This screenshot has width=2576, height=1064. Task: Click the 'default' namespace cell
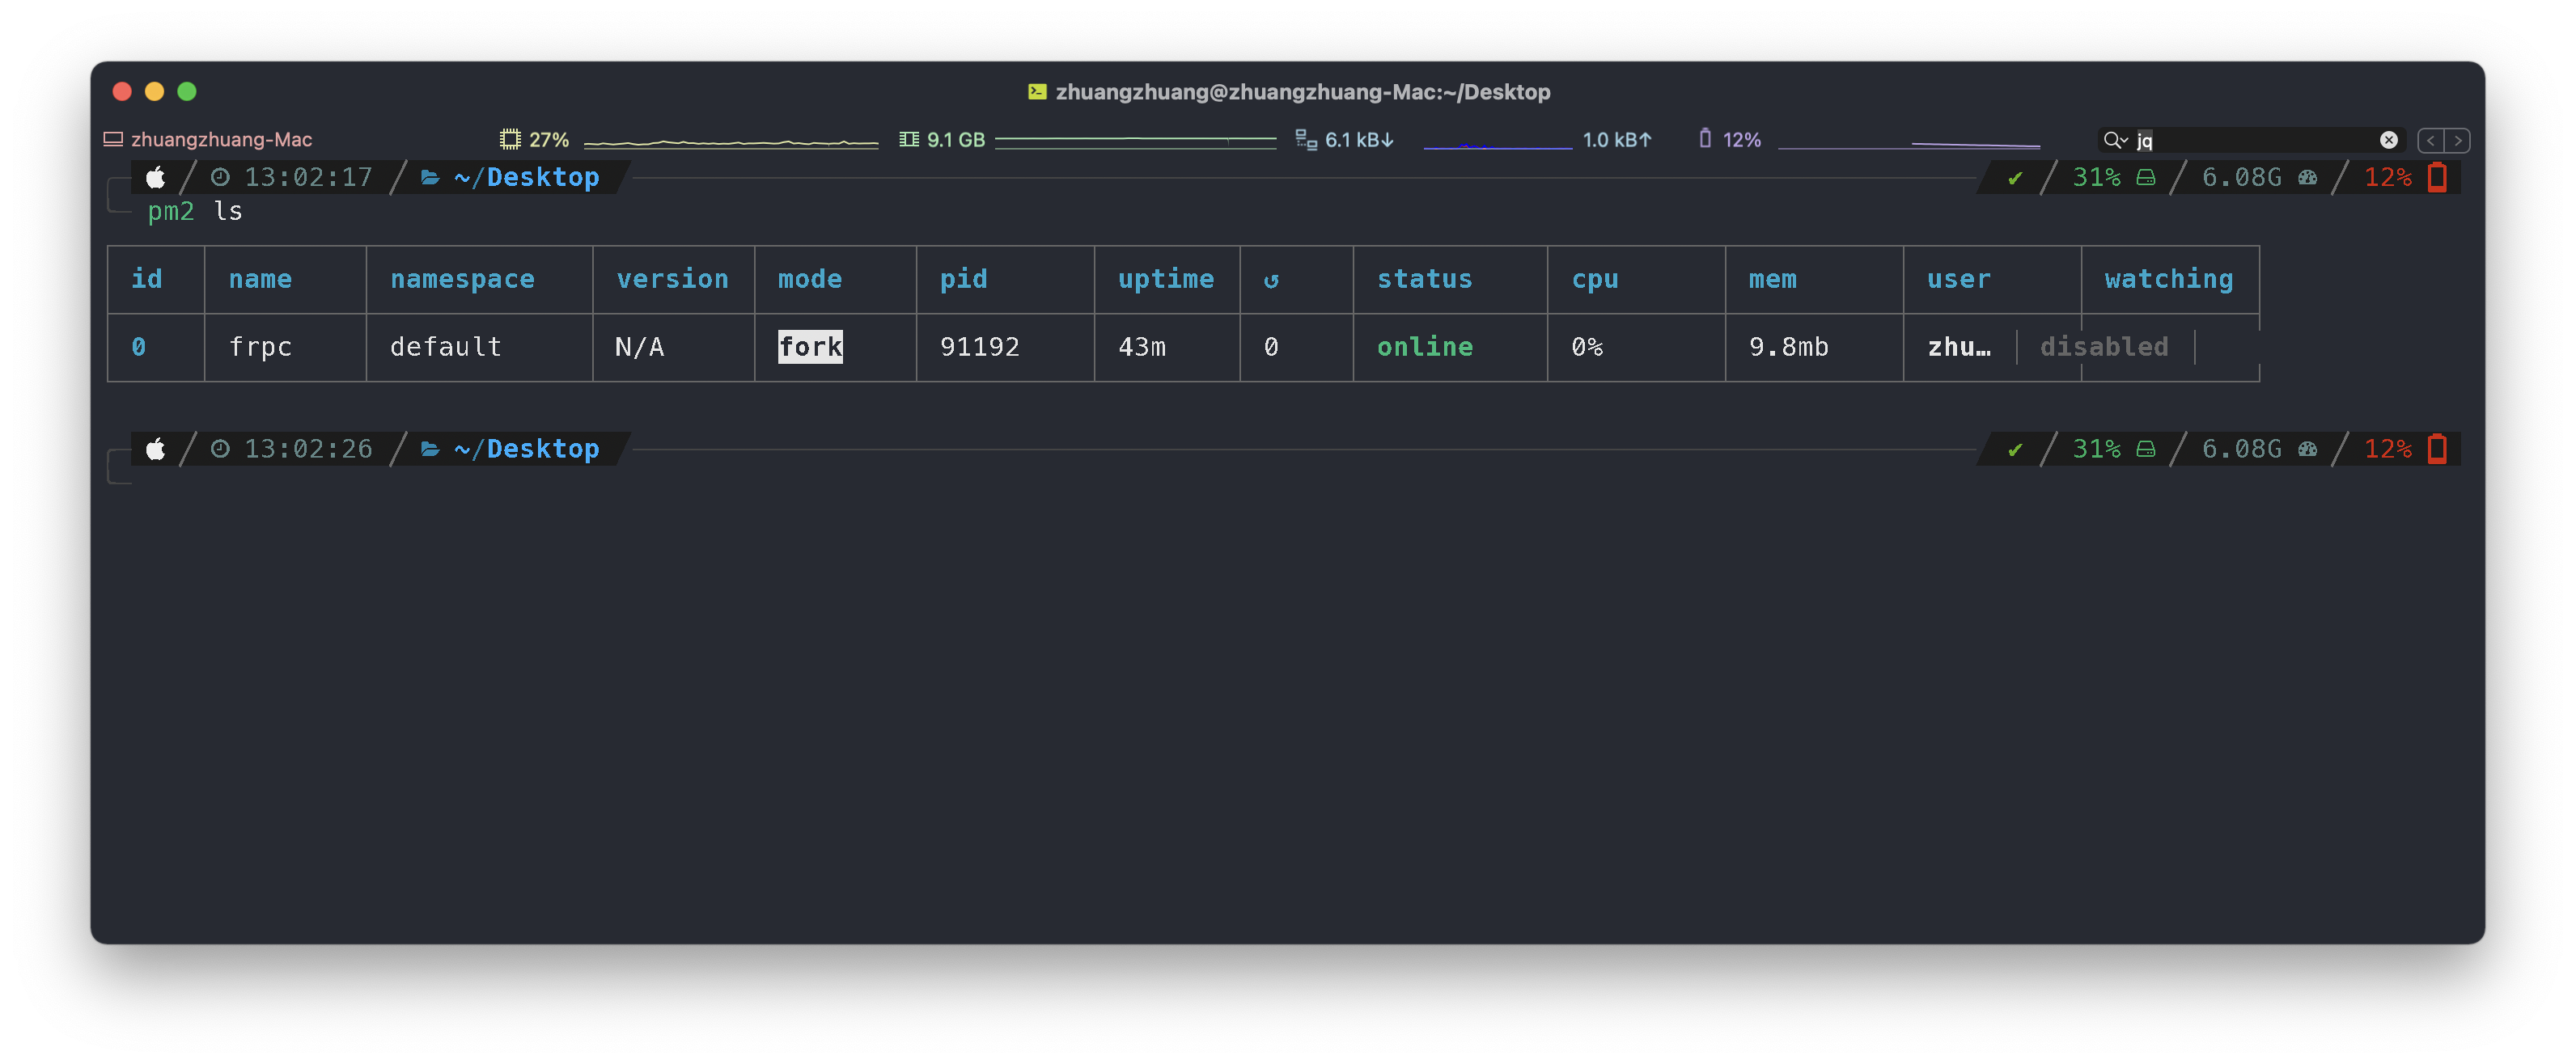[446, 347]
